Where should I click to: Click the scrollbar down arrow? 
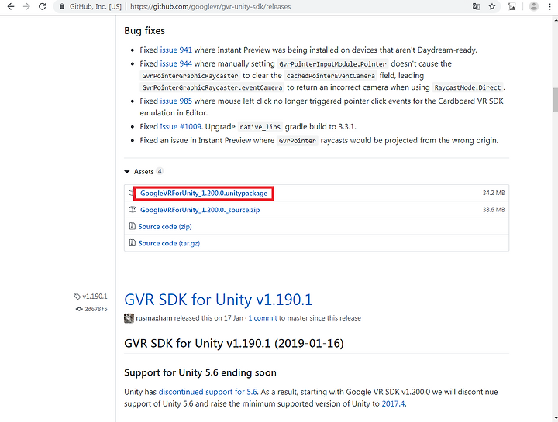click(555, 418)
